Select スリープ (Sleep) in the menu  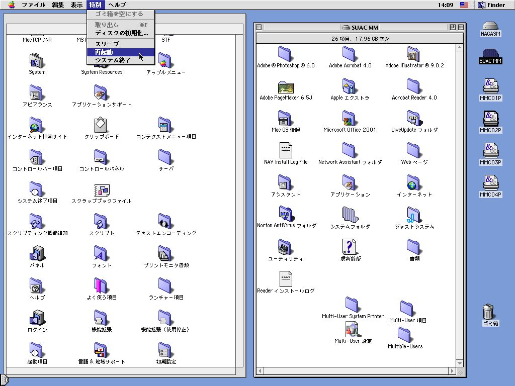pos(121,44)
